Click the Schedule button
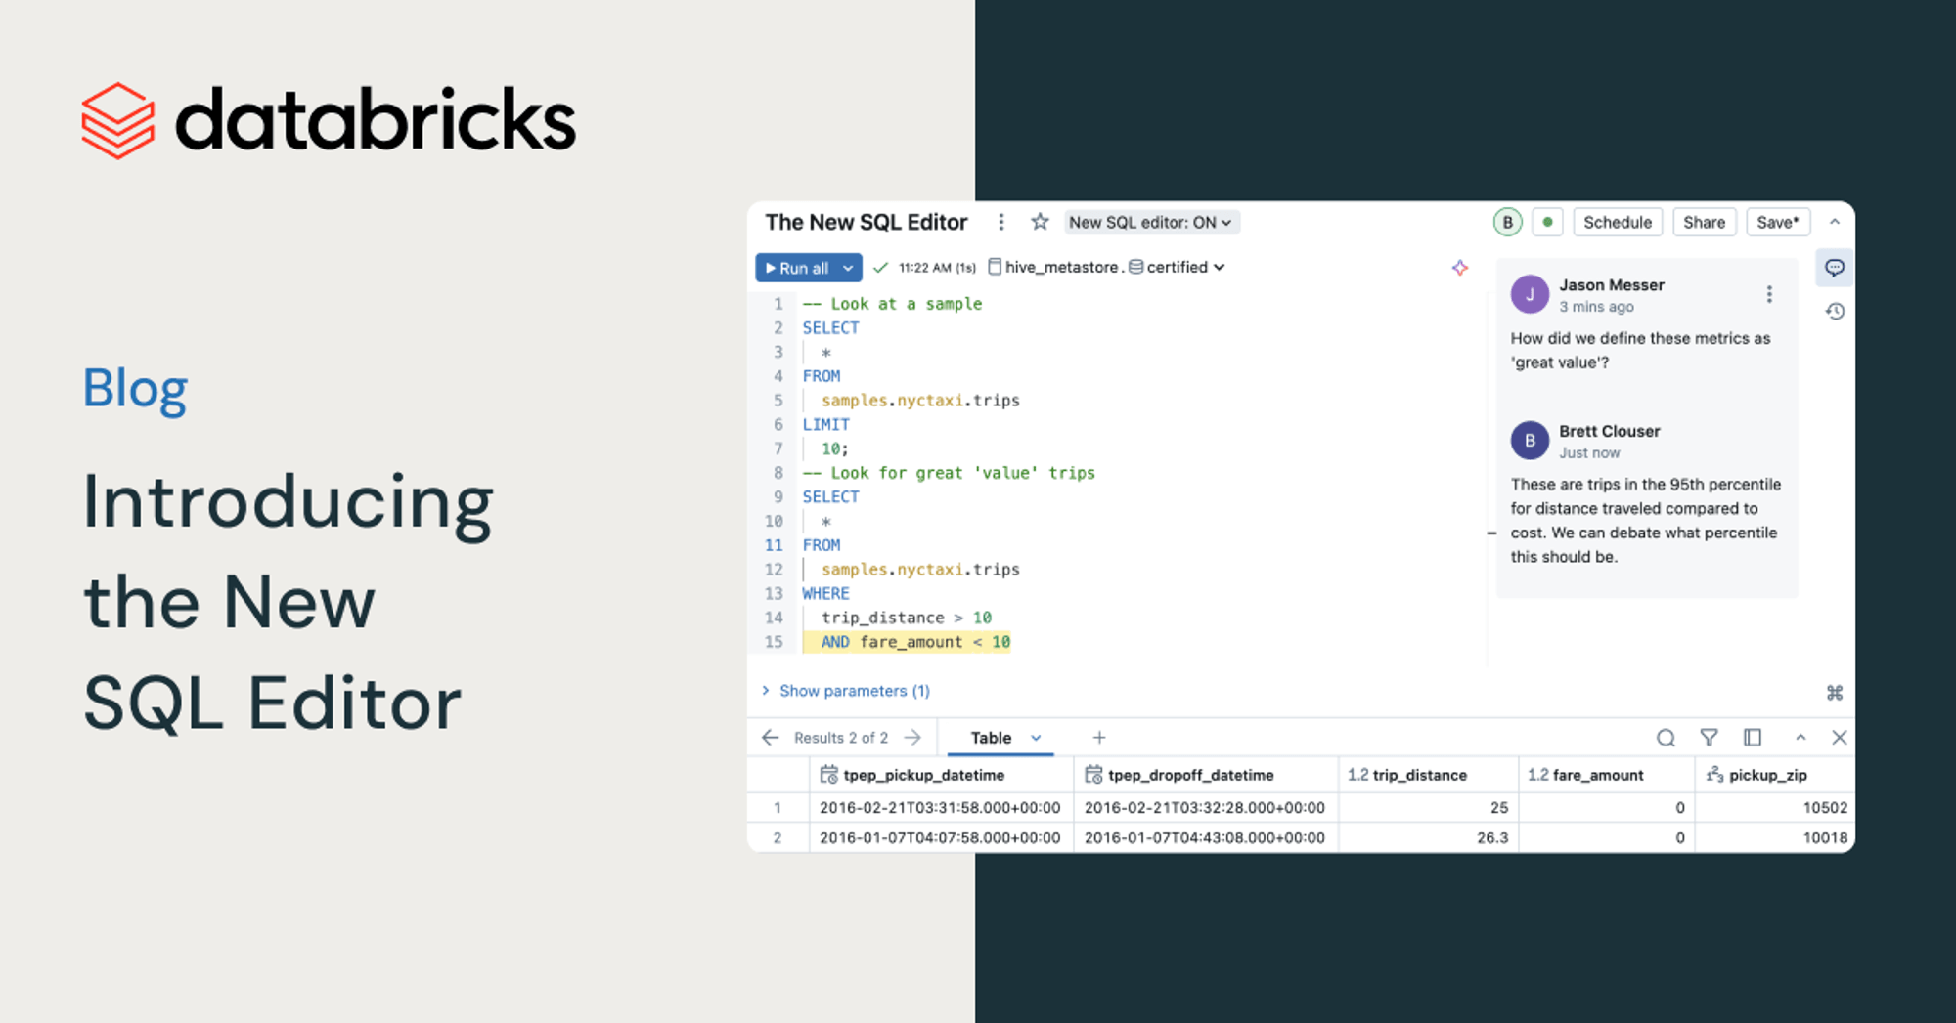Screen dimensions: 1956x1023 click(1617, 222)
